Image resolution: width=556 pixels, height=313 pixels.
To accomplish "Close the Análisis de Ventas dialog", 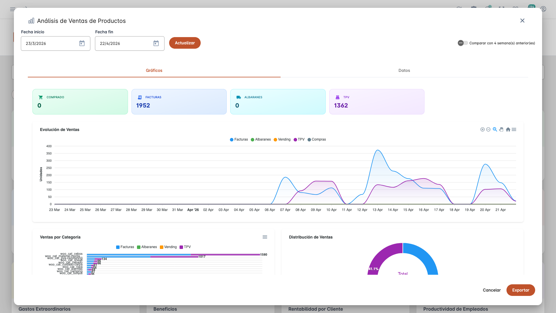I will (522, 21).
